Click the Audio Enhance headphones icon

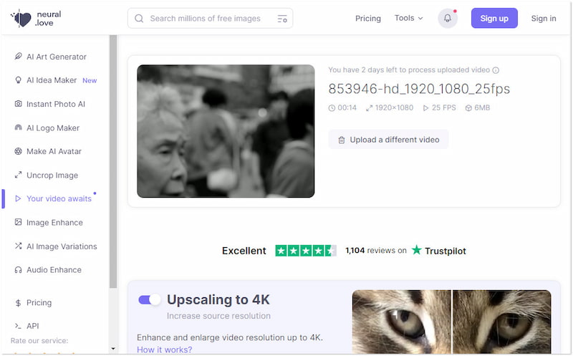coord(19,270)
